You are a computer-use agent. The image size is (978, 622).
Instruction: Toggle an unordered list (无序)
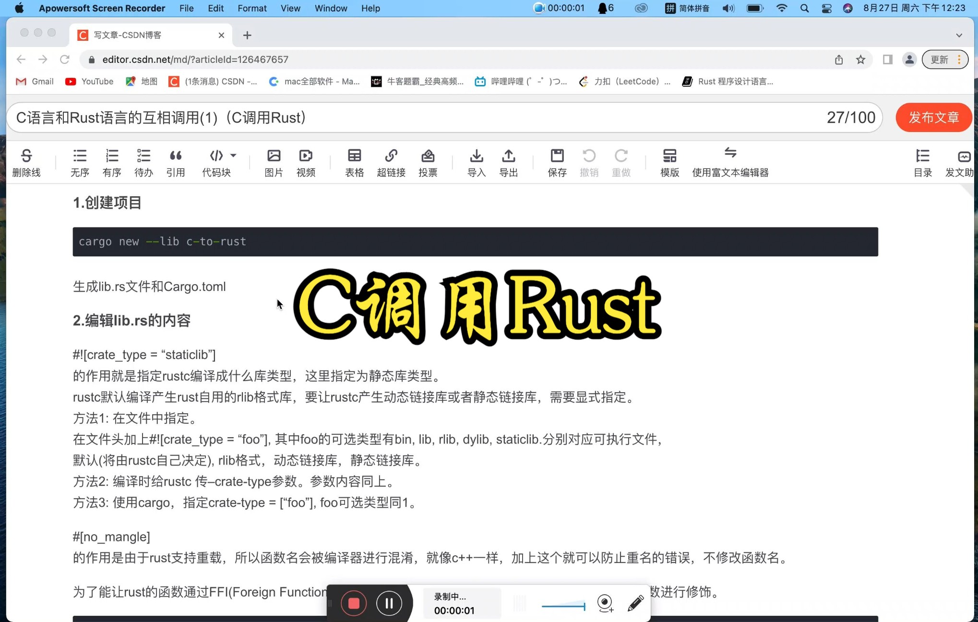click(x=79, y=162)
